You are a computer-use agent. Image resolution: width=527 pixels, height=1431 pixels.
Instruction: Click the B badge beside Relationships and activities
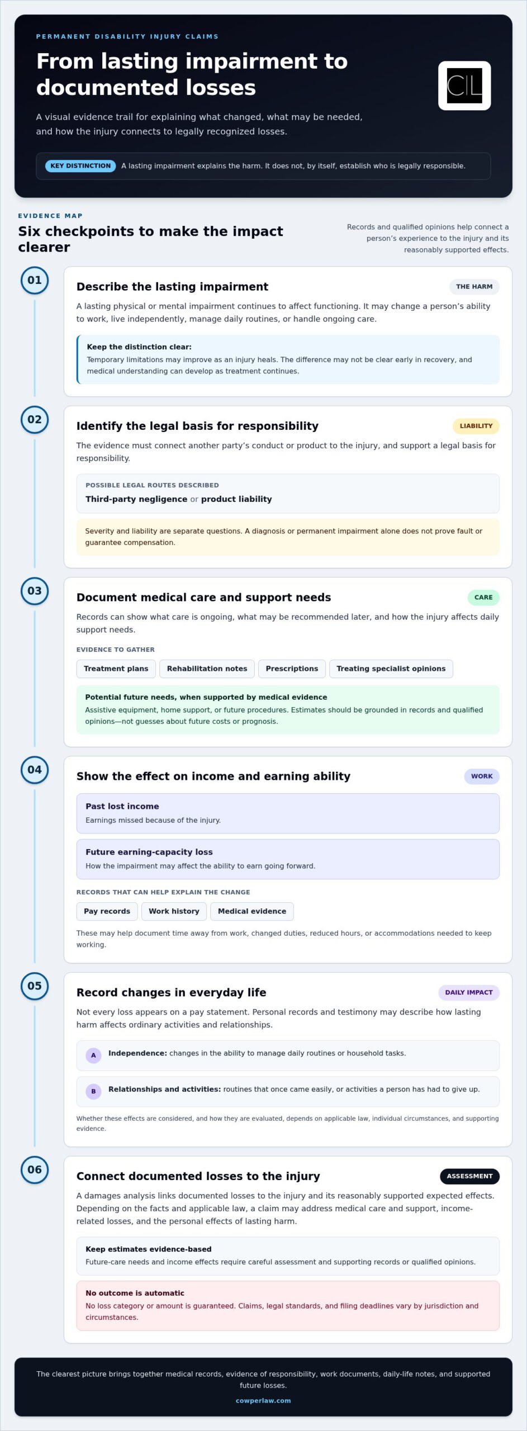click(x=93, y=1091)
